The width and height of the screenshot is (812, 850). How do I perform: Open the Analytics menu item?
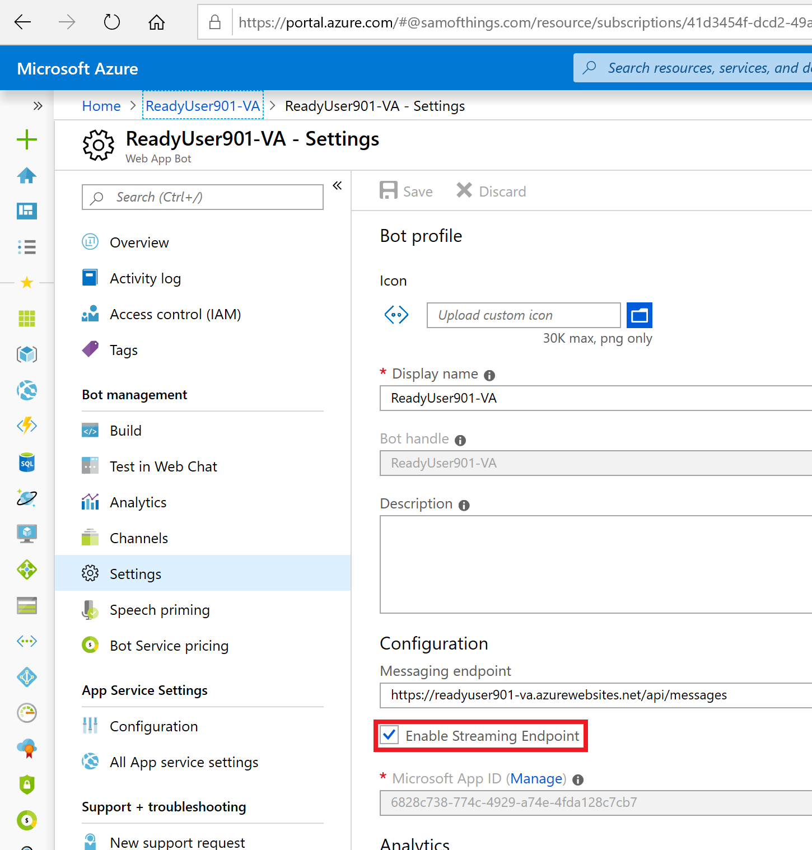[203, 502]
